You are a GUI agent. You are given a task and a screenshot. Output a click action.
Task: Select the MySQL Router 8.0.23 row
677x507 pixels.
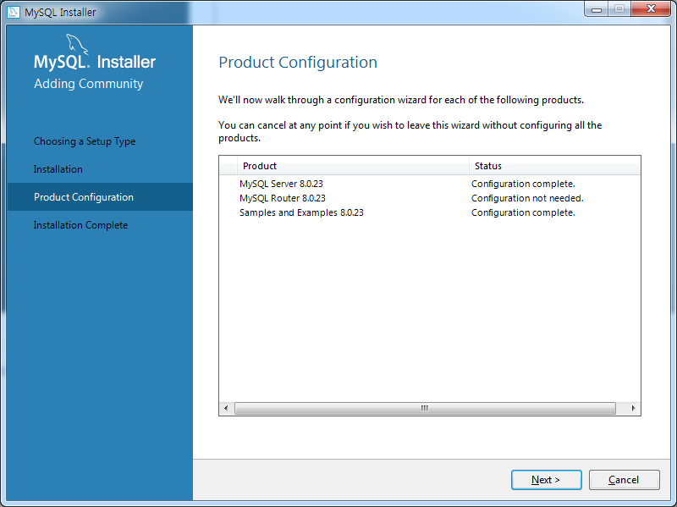(430, 198)
